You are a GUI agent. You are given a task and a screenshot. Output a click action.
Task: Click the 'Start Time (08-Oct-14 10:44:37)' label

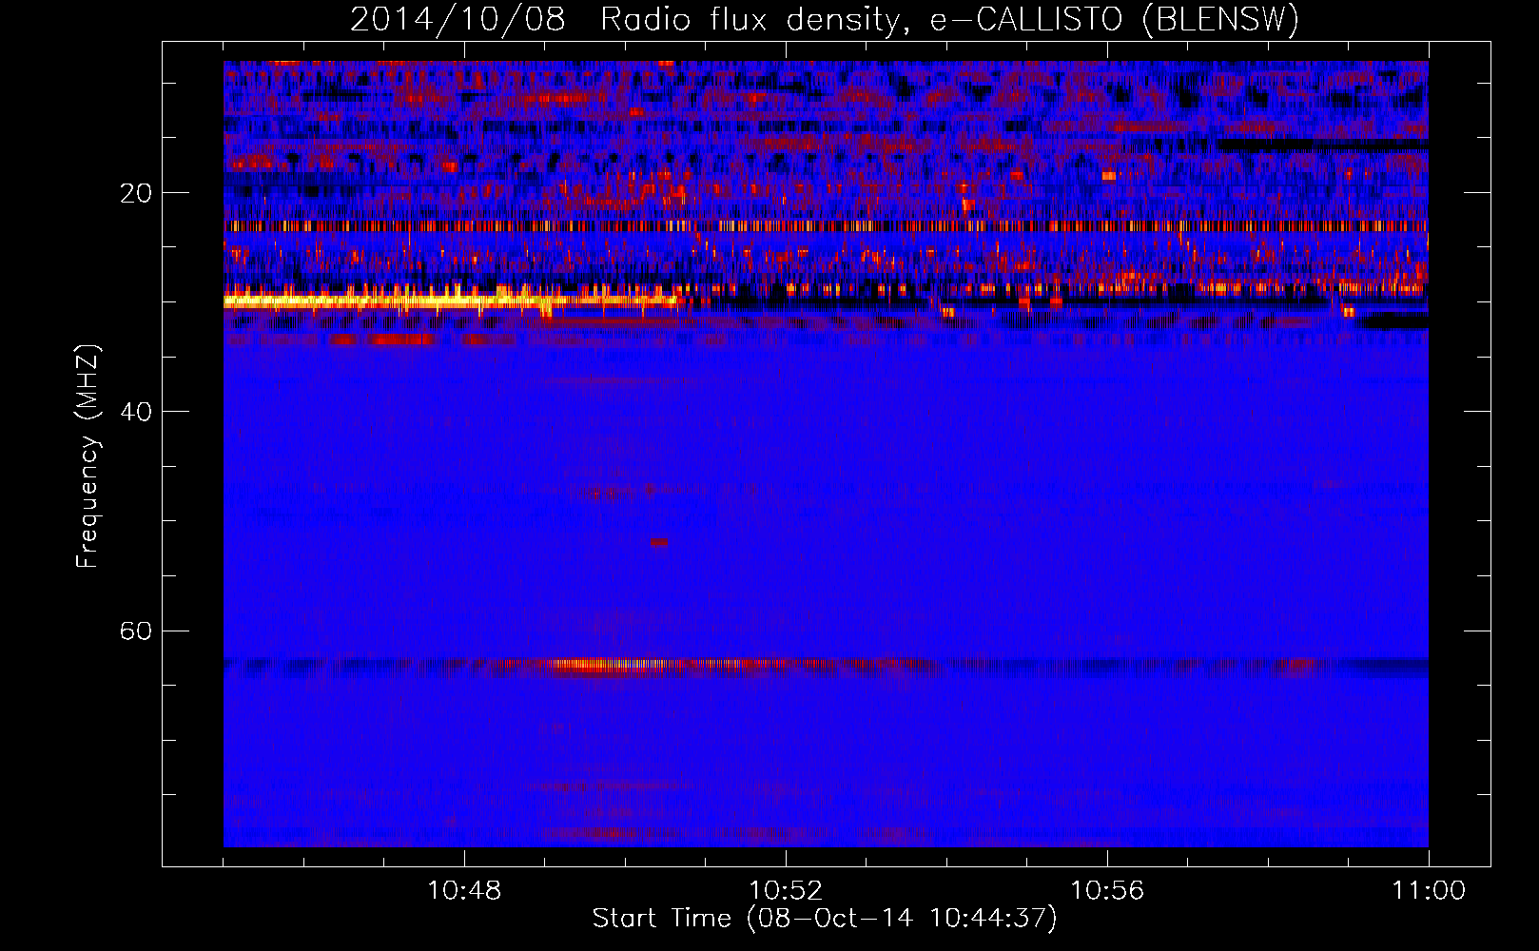825,919
